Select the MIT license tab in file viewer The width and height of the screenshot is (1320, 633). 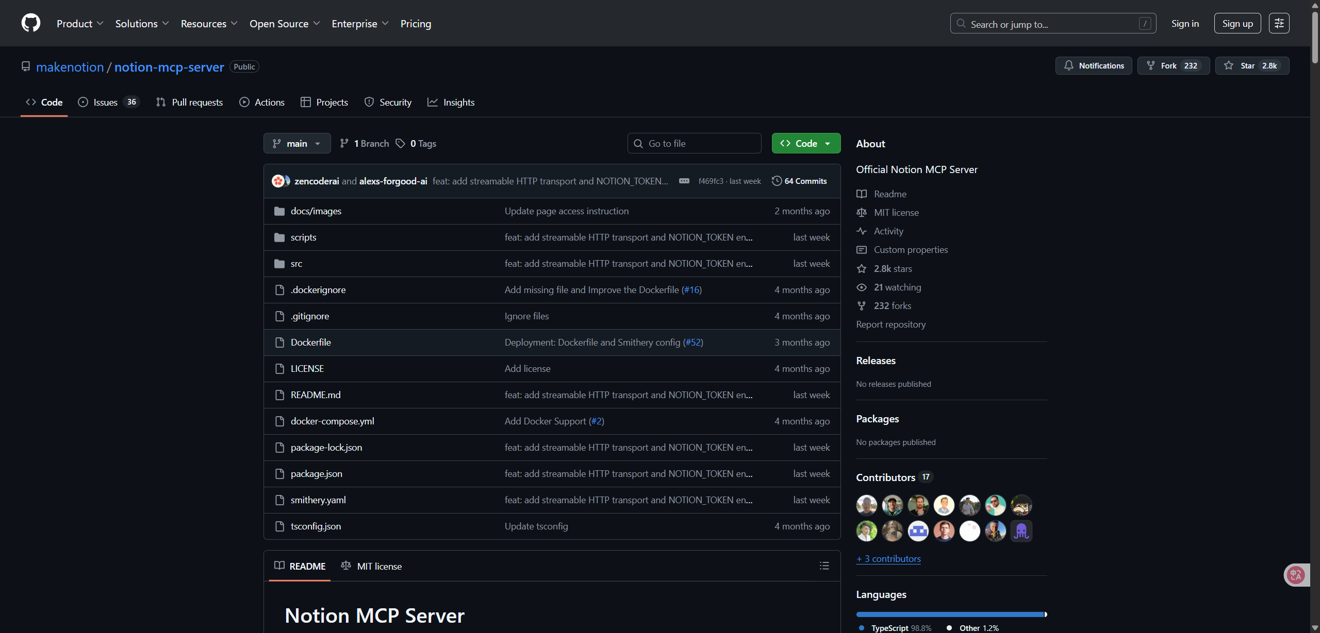pos(371,566)
